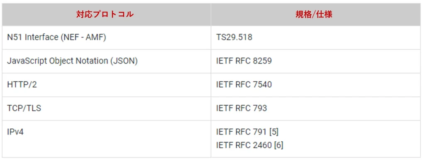Click the [6] reference marker

pos(278,145)
